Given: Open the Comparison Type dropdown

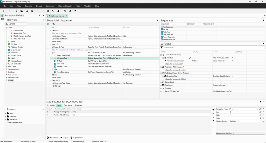Looking at the screenshot, I should pos(257,109).
